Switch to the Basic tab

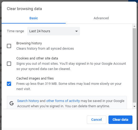pos(34,18)
